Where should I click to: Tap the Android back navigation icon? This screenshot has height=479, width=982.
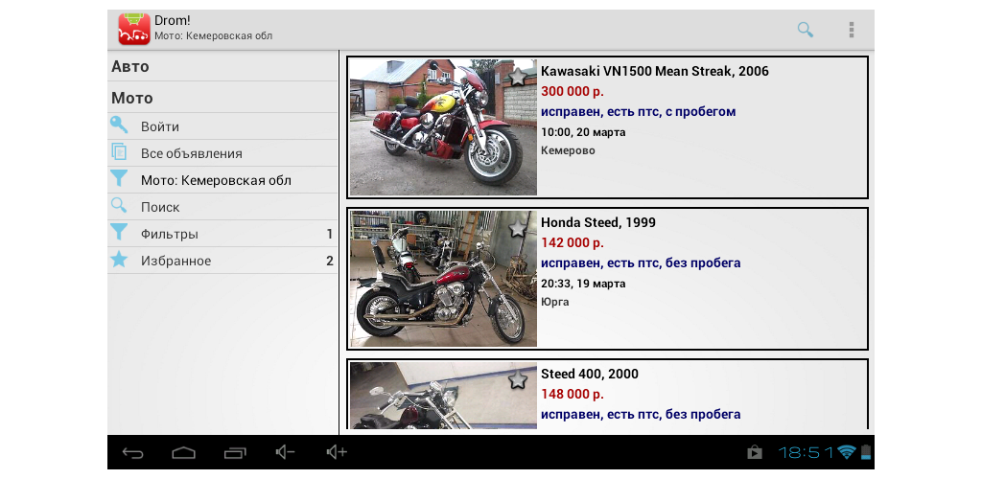click(x=132, y=452)
